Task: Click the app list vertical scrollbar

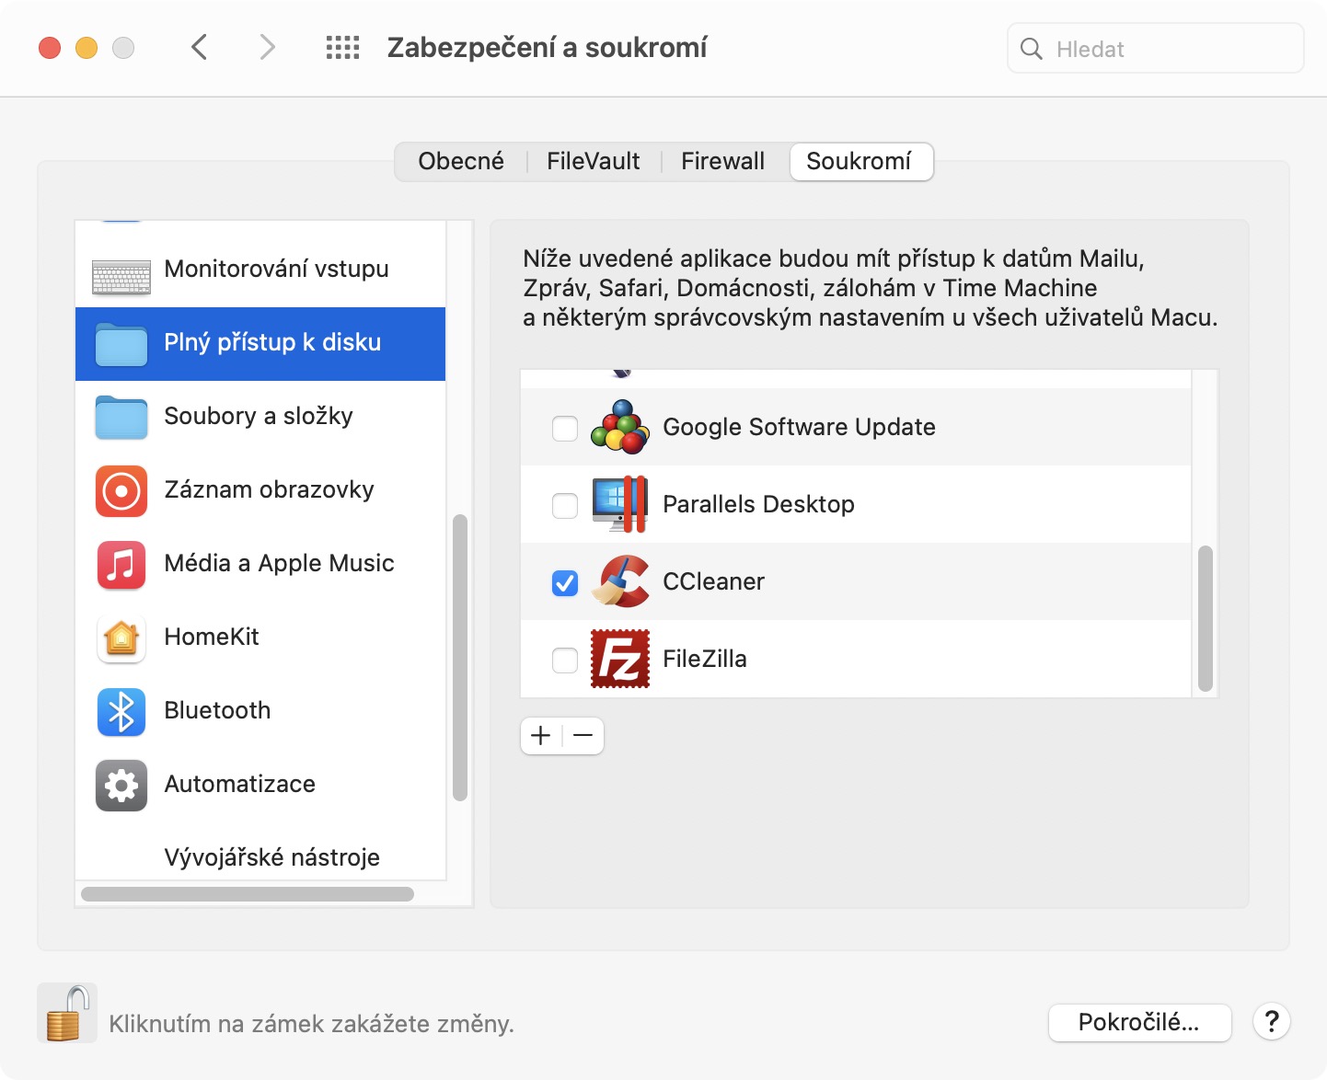Action: [1206, 618]
